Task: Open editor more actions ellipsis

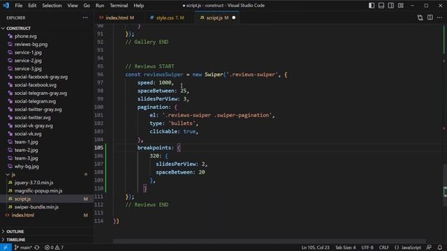Action: [439, 17]
